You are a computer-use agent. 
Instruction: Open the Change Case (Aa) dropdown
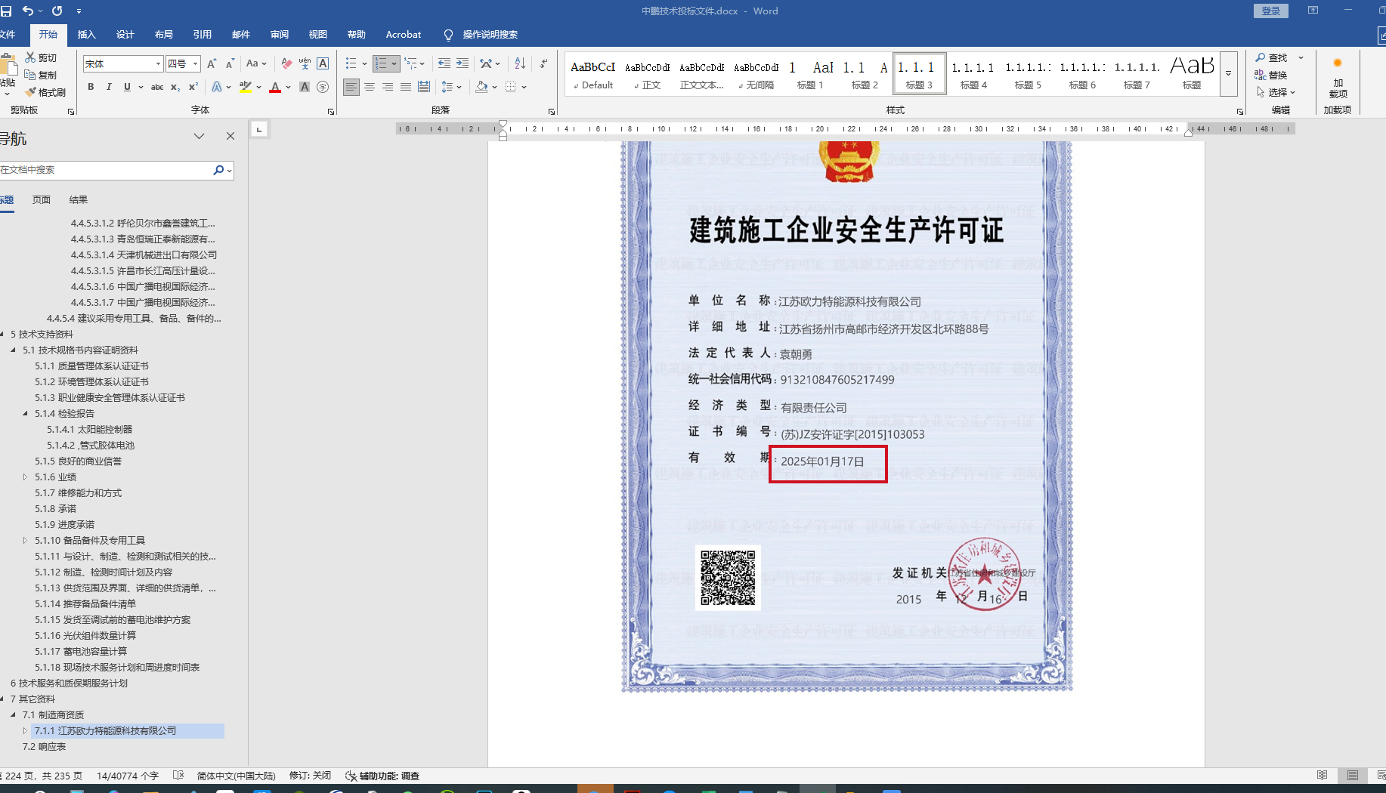pyautogui.click(x=256, y=63)
